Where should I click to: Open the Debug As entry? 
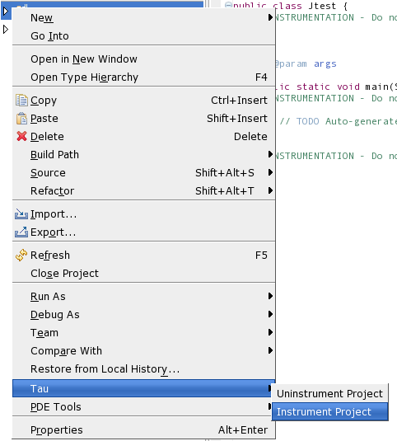coord(143,314)
